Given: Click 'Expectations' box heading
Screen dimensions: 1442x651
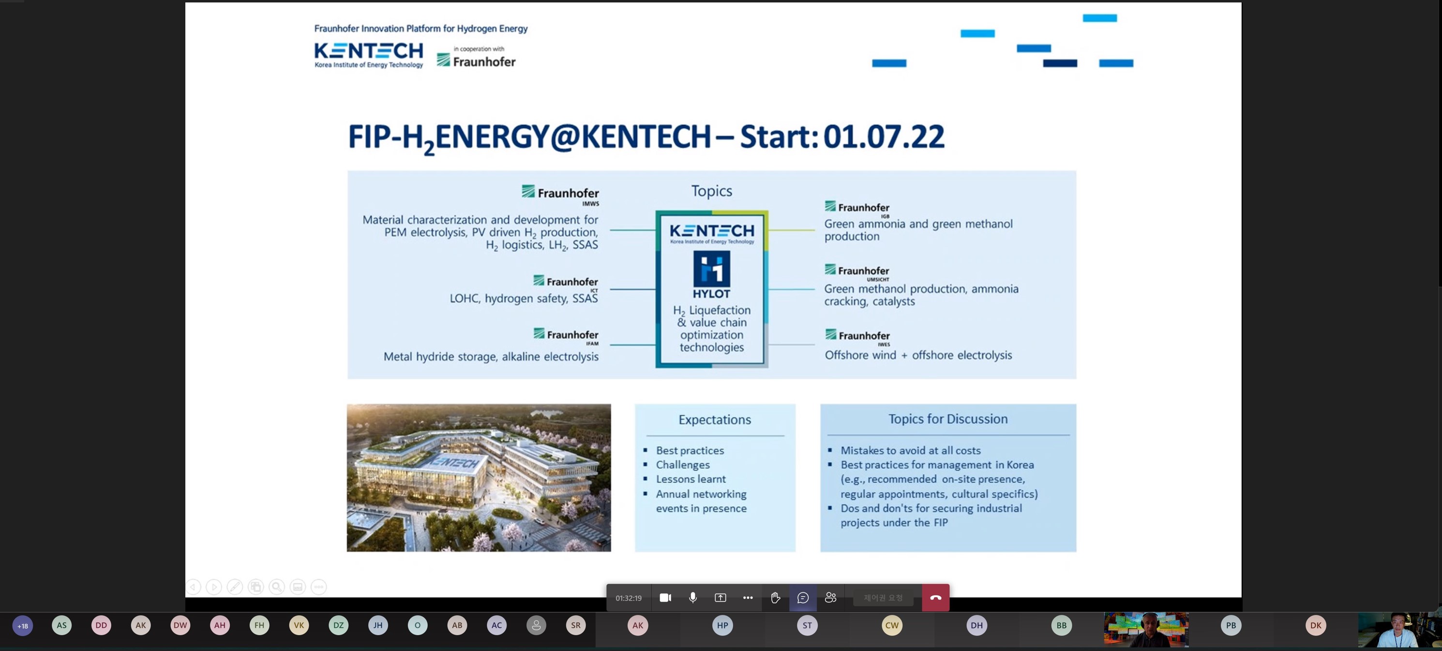Looking at the screenshot, I should point(715,419).
